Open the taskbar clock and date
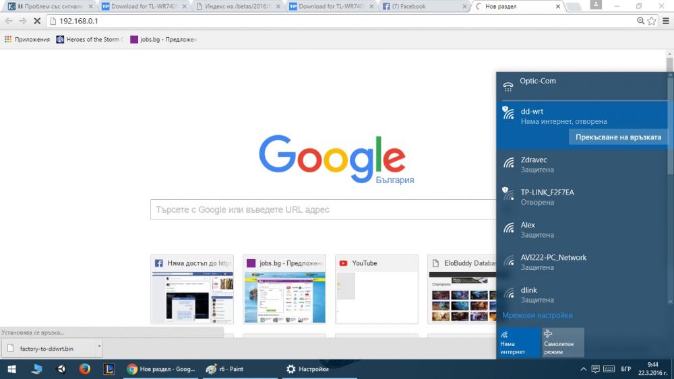 pos(652,369)
